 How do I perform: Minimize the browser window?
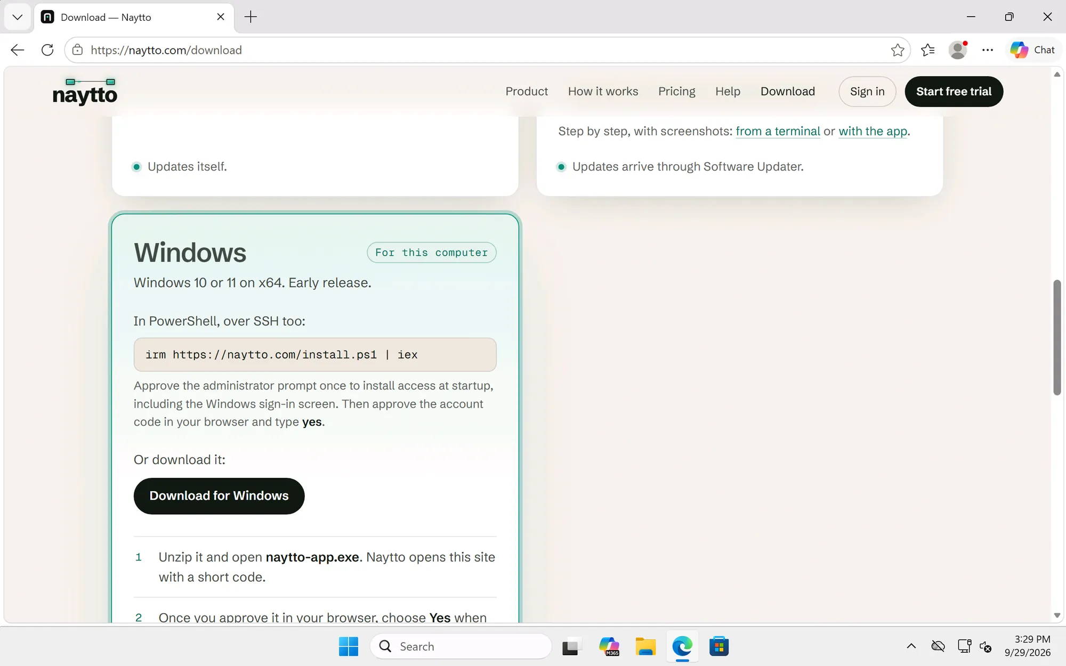pos(971,17)
